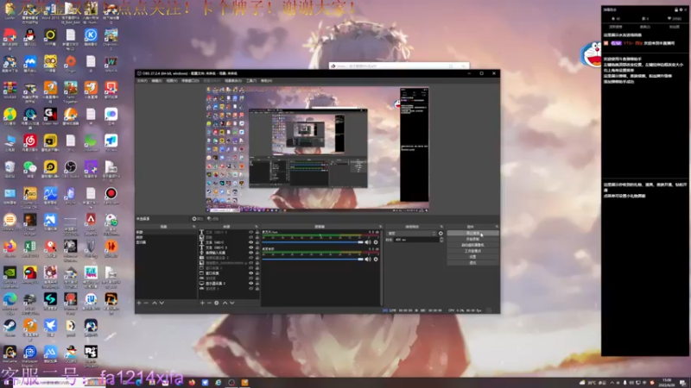The height and width of the screenshot is (388, 691).
Task: Open source 滤镜 filters button above docks
Action: coord(213,219)
